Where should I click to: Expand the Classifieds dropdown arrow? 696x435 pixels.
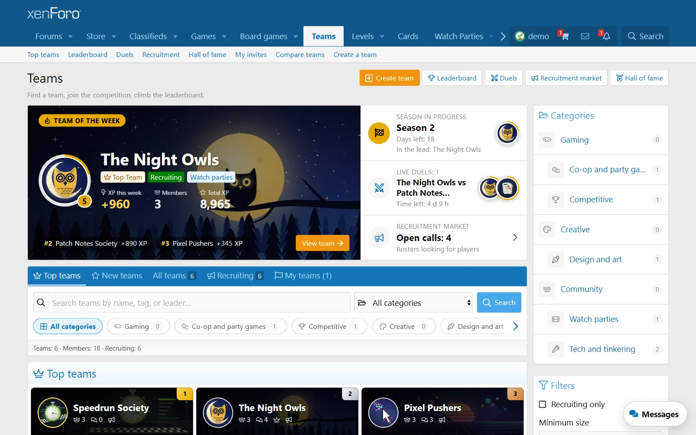point(175,37)
